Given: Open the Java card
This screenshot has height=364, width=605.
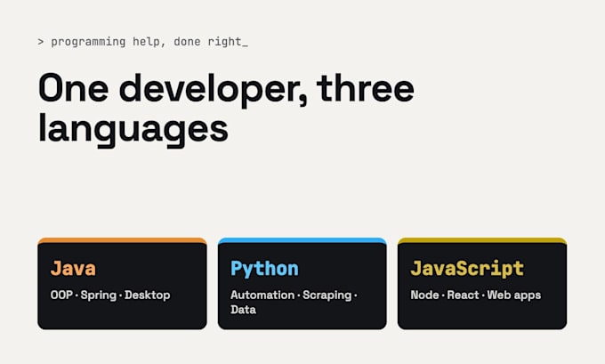Looking at the screenshot, I should click(122, 284).
